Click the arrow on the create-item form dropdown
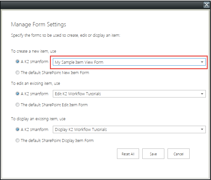The width and height of the screenshot is (211, 180). pyautogui.click(x=202, y=62)
